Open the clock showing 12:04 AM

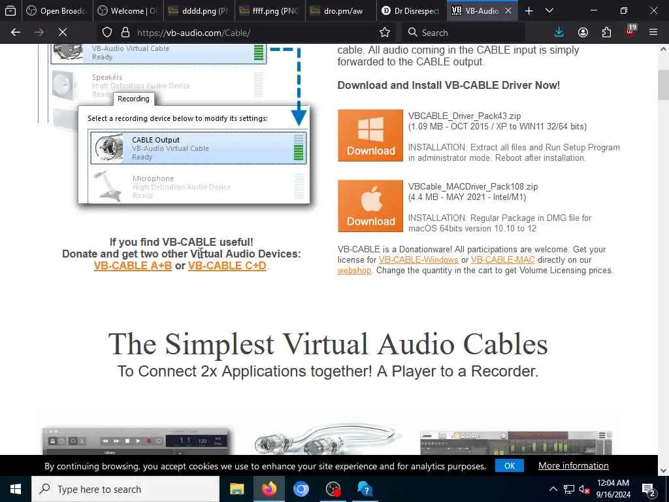coord(613,489)
